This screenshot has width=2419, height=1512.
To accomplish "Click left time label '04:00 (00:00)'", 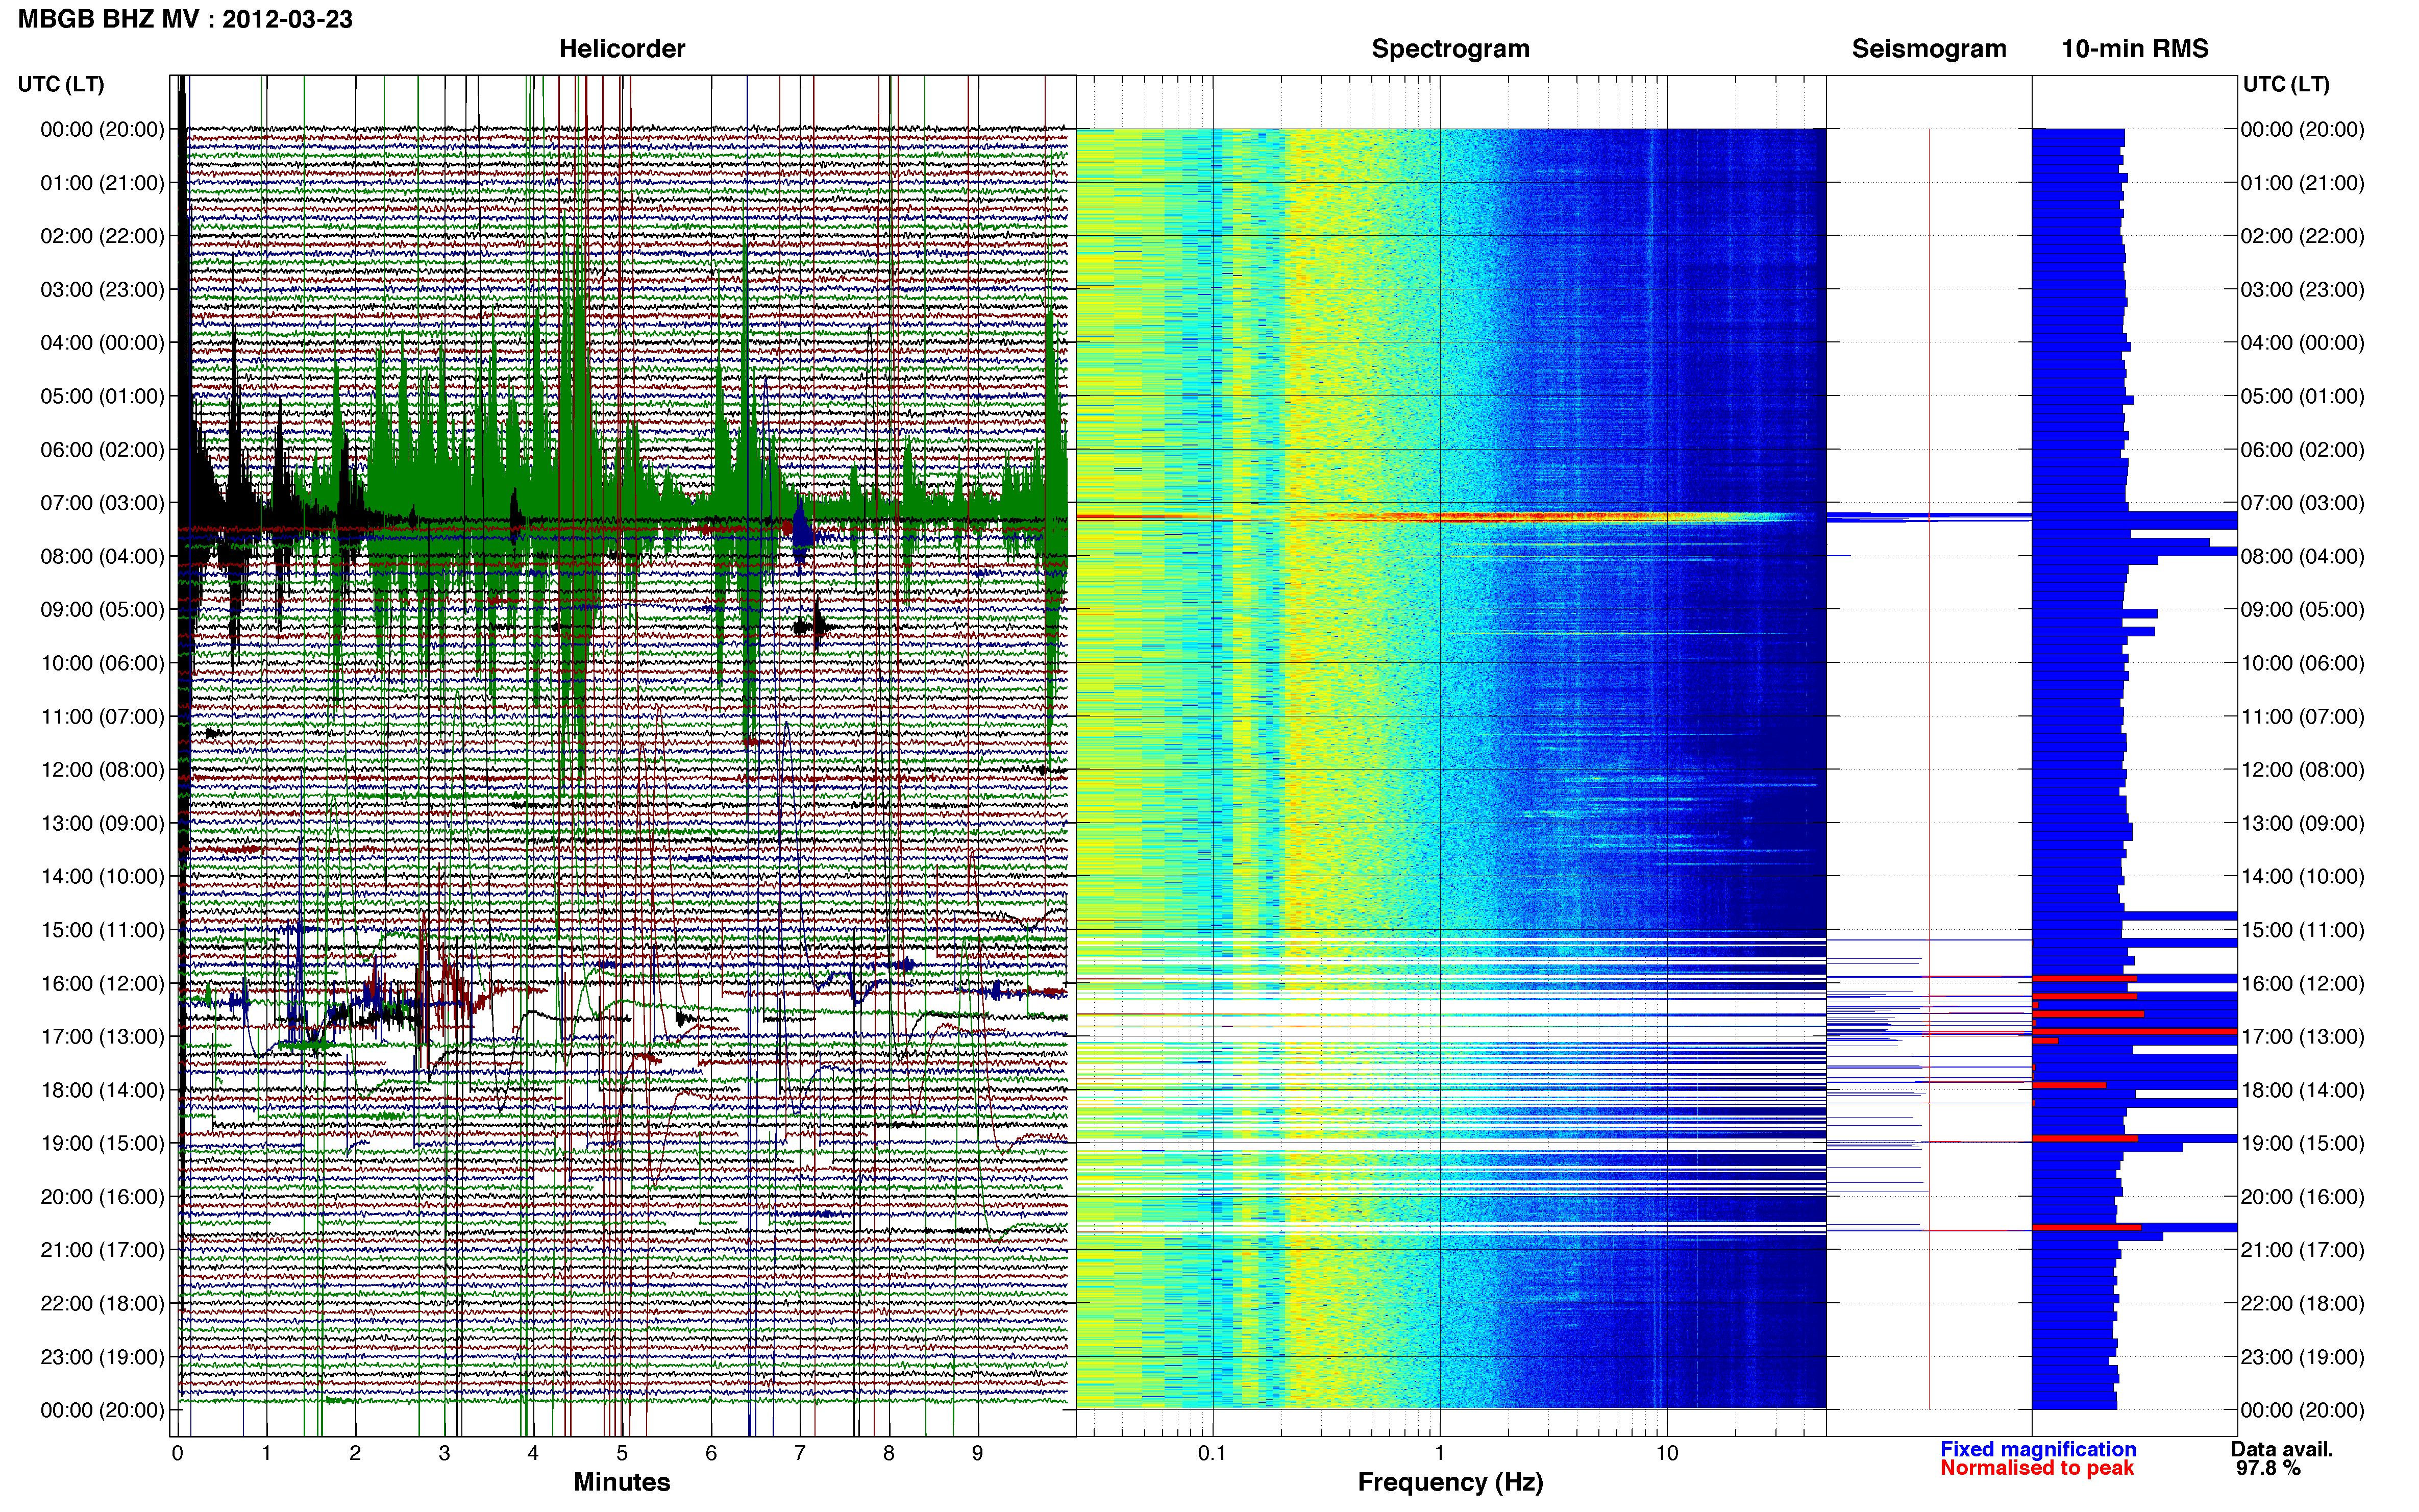I will pos(102,343).
